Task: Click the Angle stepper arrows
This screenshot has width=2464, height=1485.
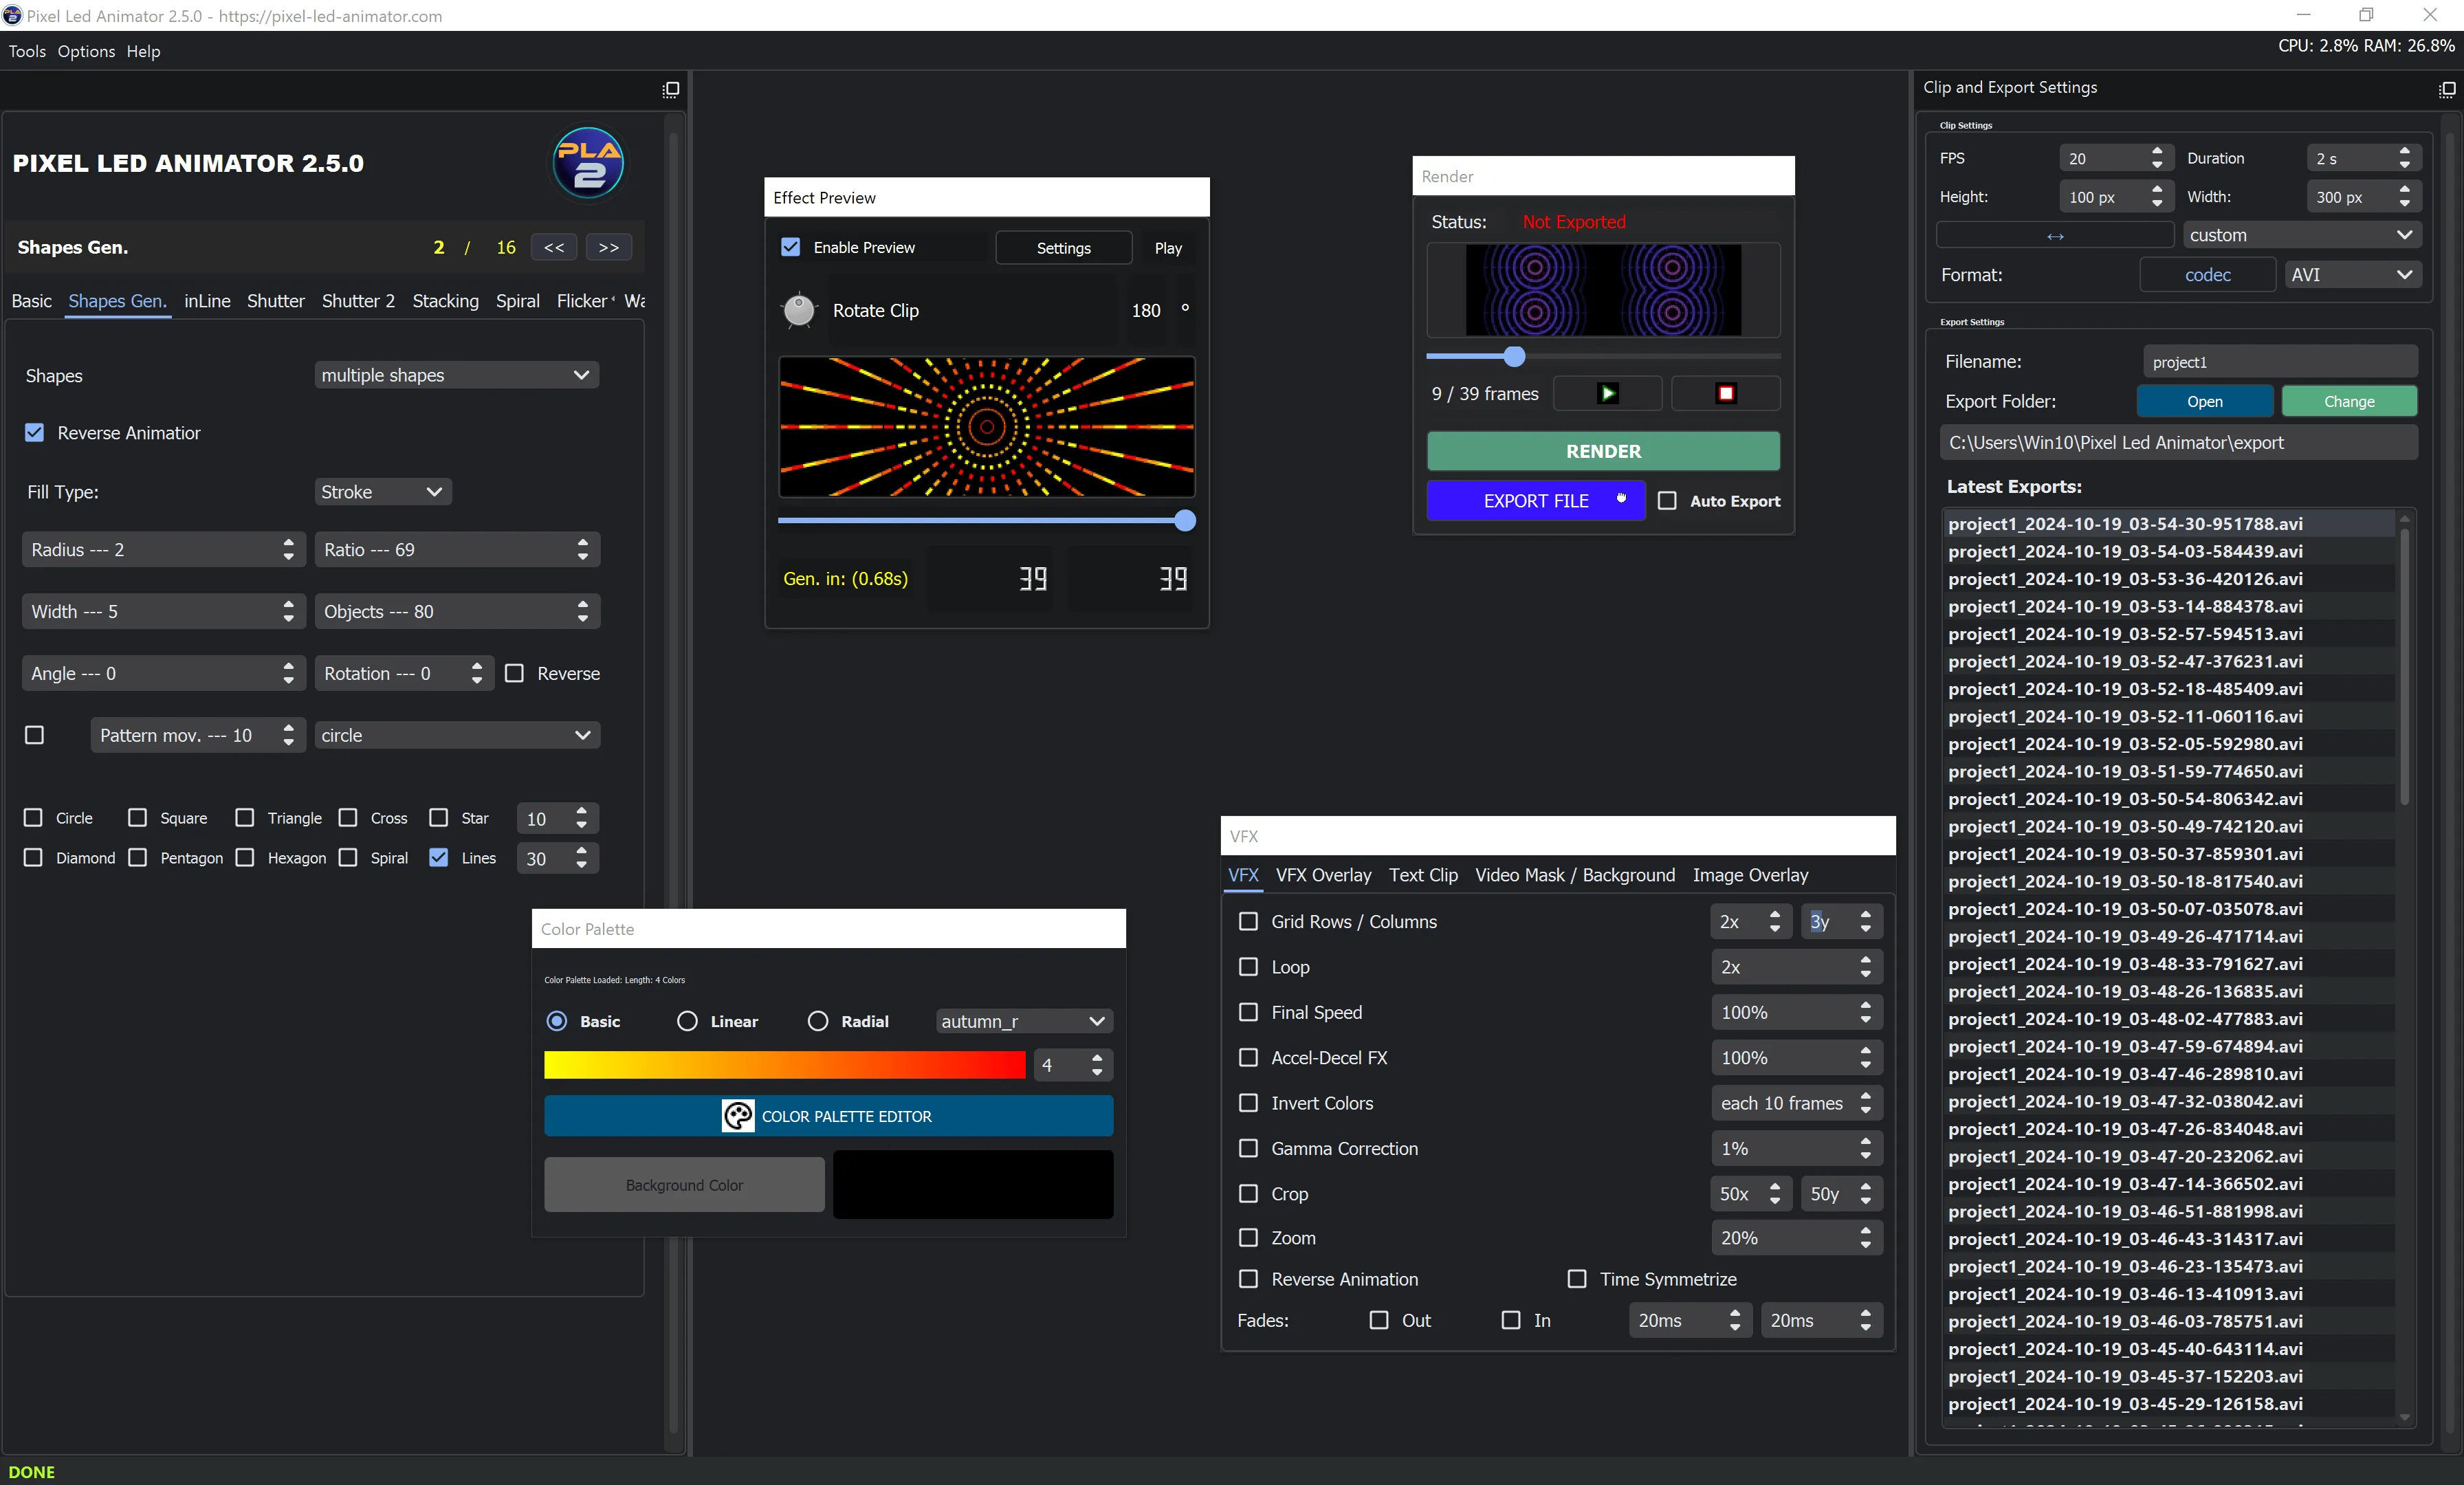Action: (x=288, y=673)
